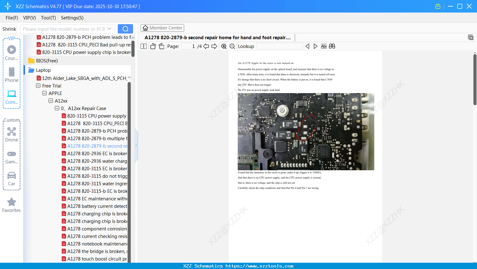Open 'A1278 820-2936 EC is broken' item
This screenshot has height=269, width=477.
click(95, 154)
